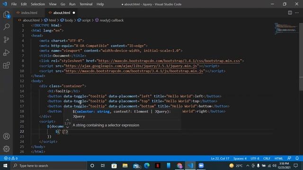Open the Go menu

tap(63, 4)
